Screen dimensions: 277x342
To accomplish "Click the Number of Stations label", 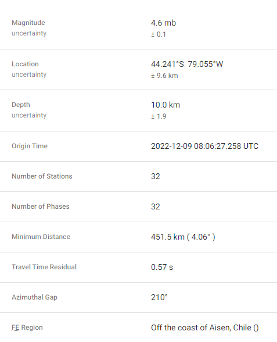I will point(42,176).
